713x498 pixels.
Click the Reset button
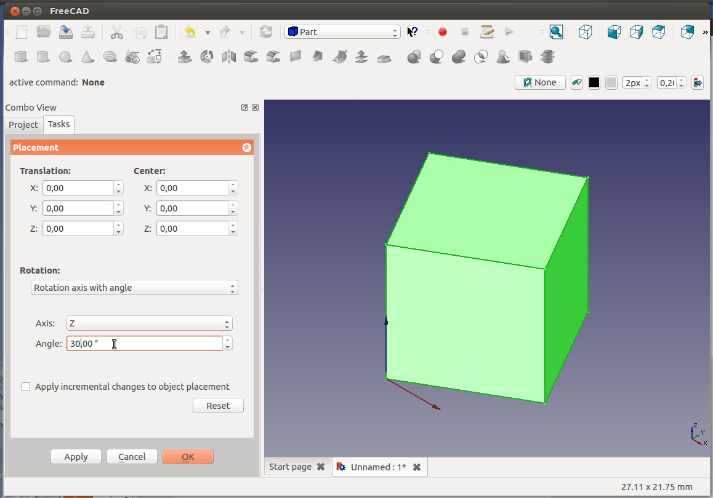click(x=218, y=406)
